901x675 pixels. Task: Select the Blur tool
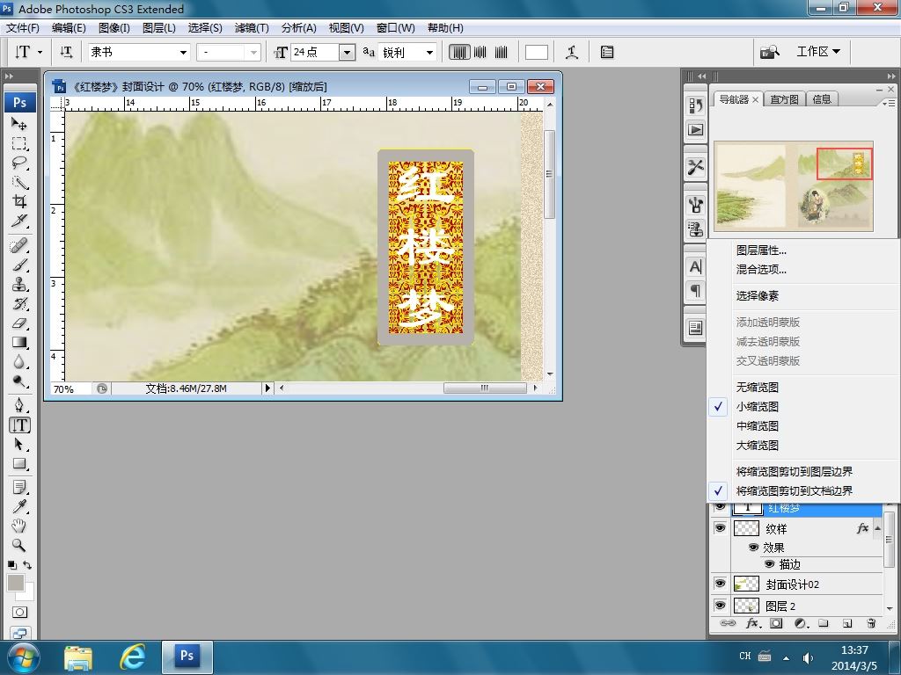[19, 362]
